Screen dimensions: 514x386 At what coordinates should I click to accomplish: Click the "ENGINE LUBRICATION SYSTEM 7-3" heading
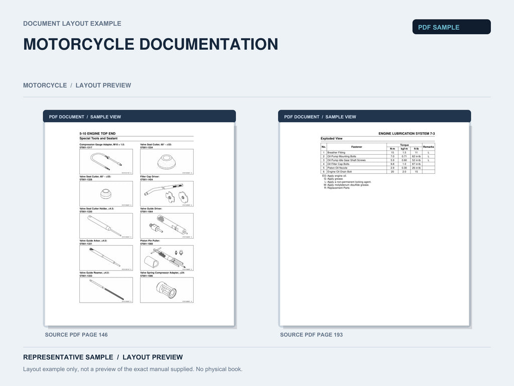click(407, 134)
